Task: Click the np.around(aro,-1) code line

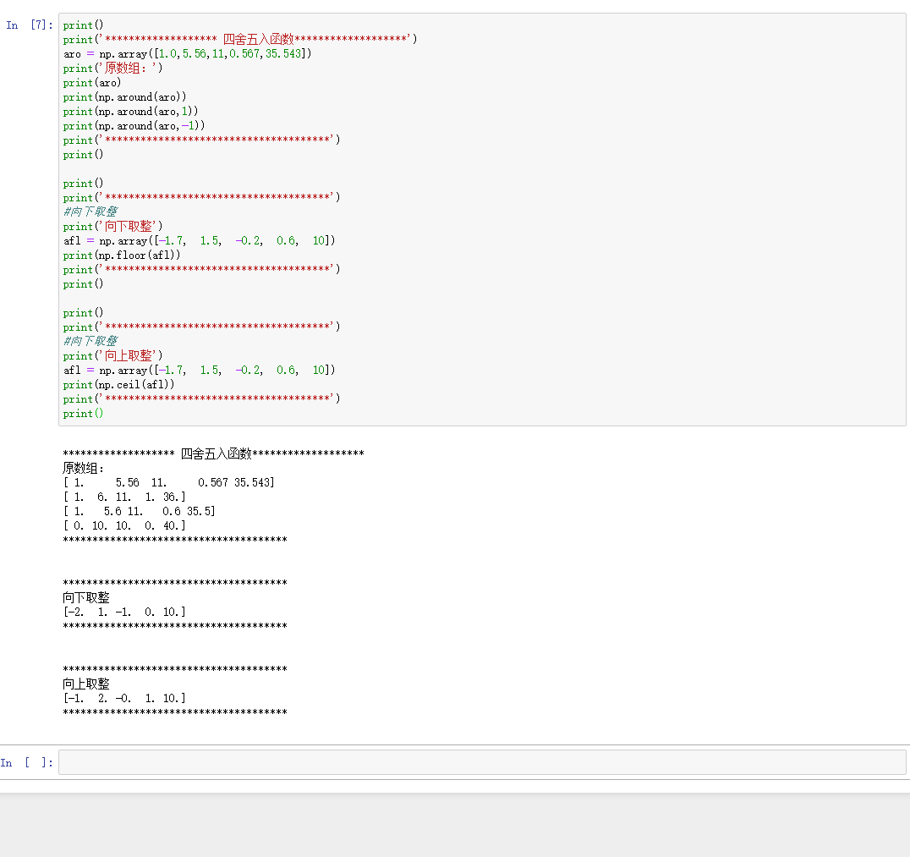Action: pyautogui.click(x=128, y=125)
